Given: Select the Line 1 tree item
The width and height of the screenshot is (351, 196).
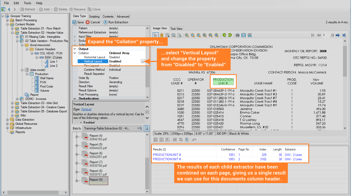Looking at the screenshot, I should click(x=54, y=62).
